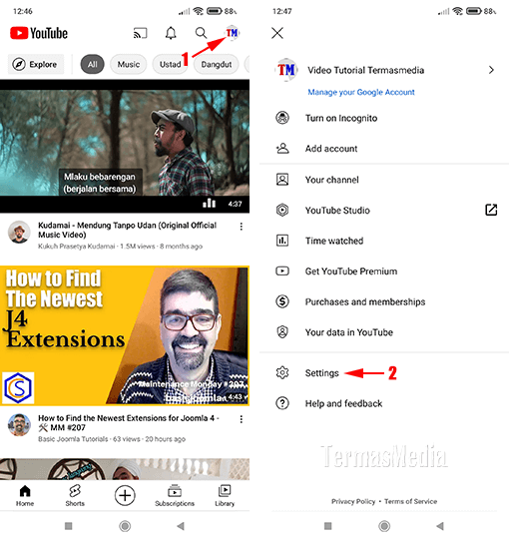Open Manage your Google Account link
This screenshot has width=509, height=541.
361,92
